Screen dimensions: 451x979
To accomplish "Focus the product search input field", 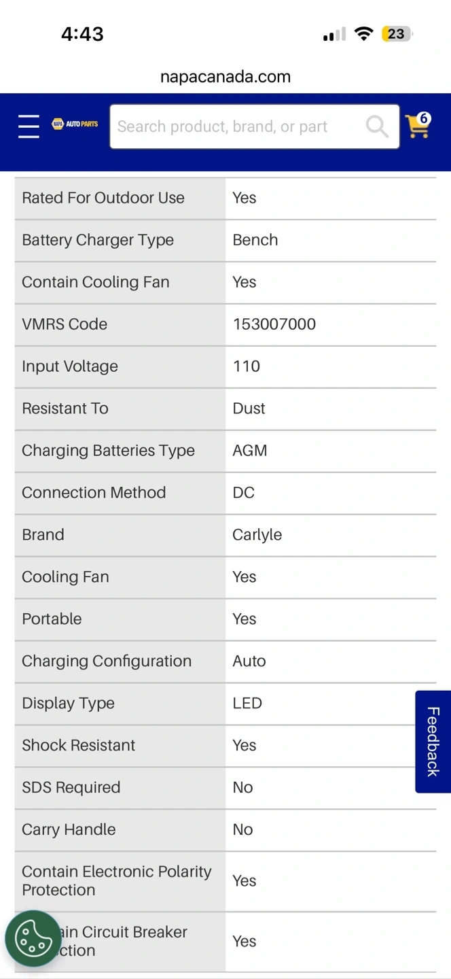I will 238,126.
